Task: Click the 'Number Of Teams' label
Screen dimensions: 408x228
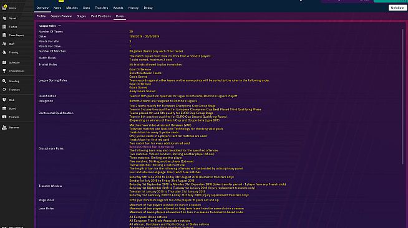Action: (x=51, y=32)
